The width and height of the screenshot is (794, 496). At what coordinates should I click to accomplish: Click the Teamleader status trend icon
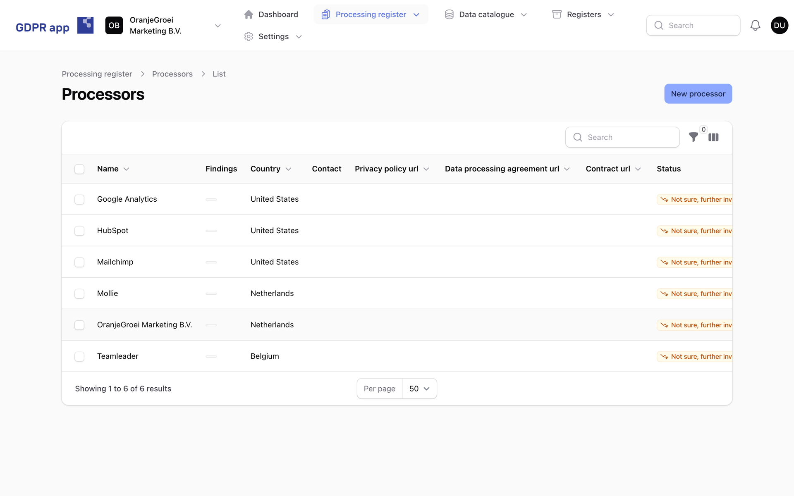coord(664,356)
